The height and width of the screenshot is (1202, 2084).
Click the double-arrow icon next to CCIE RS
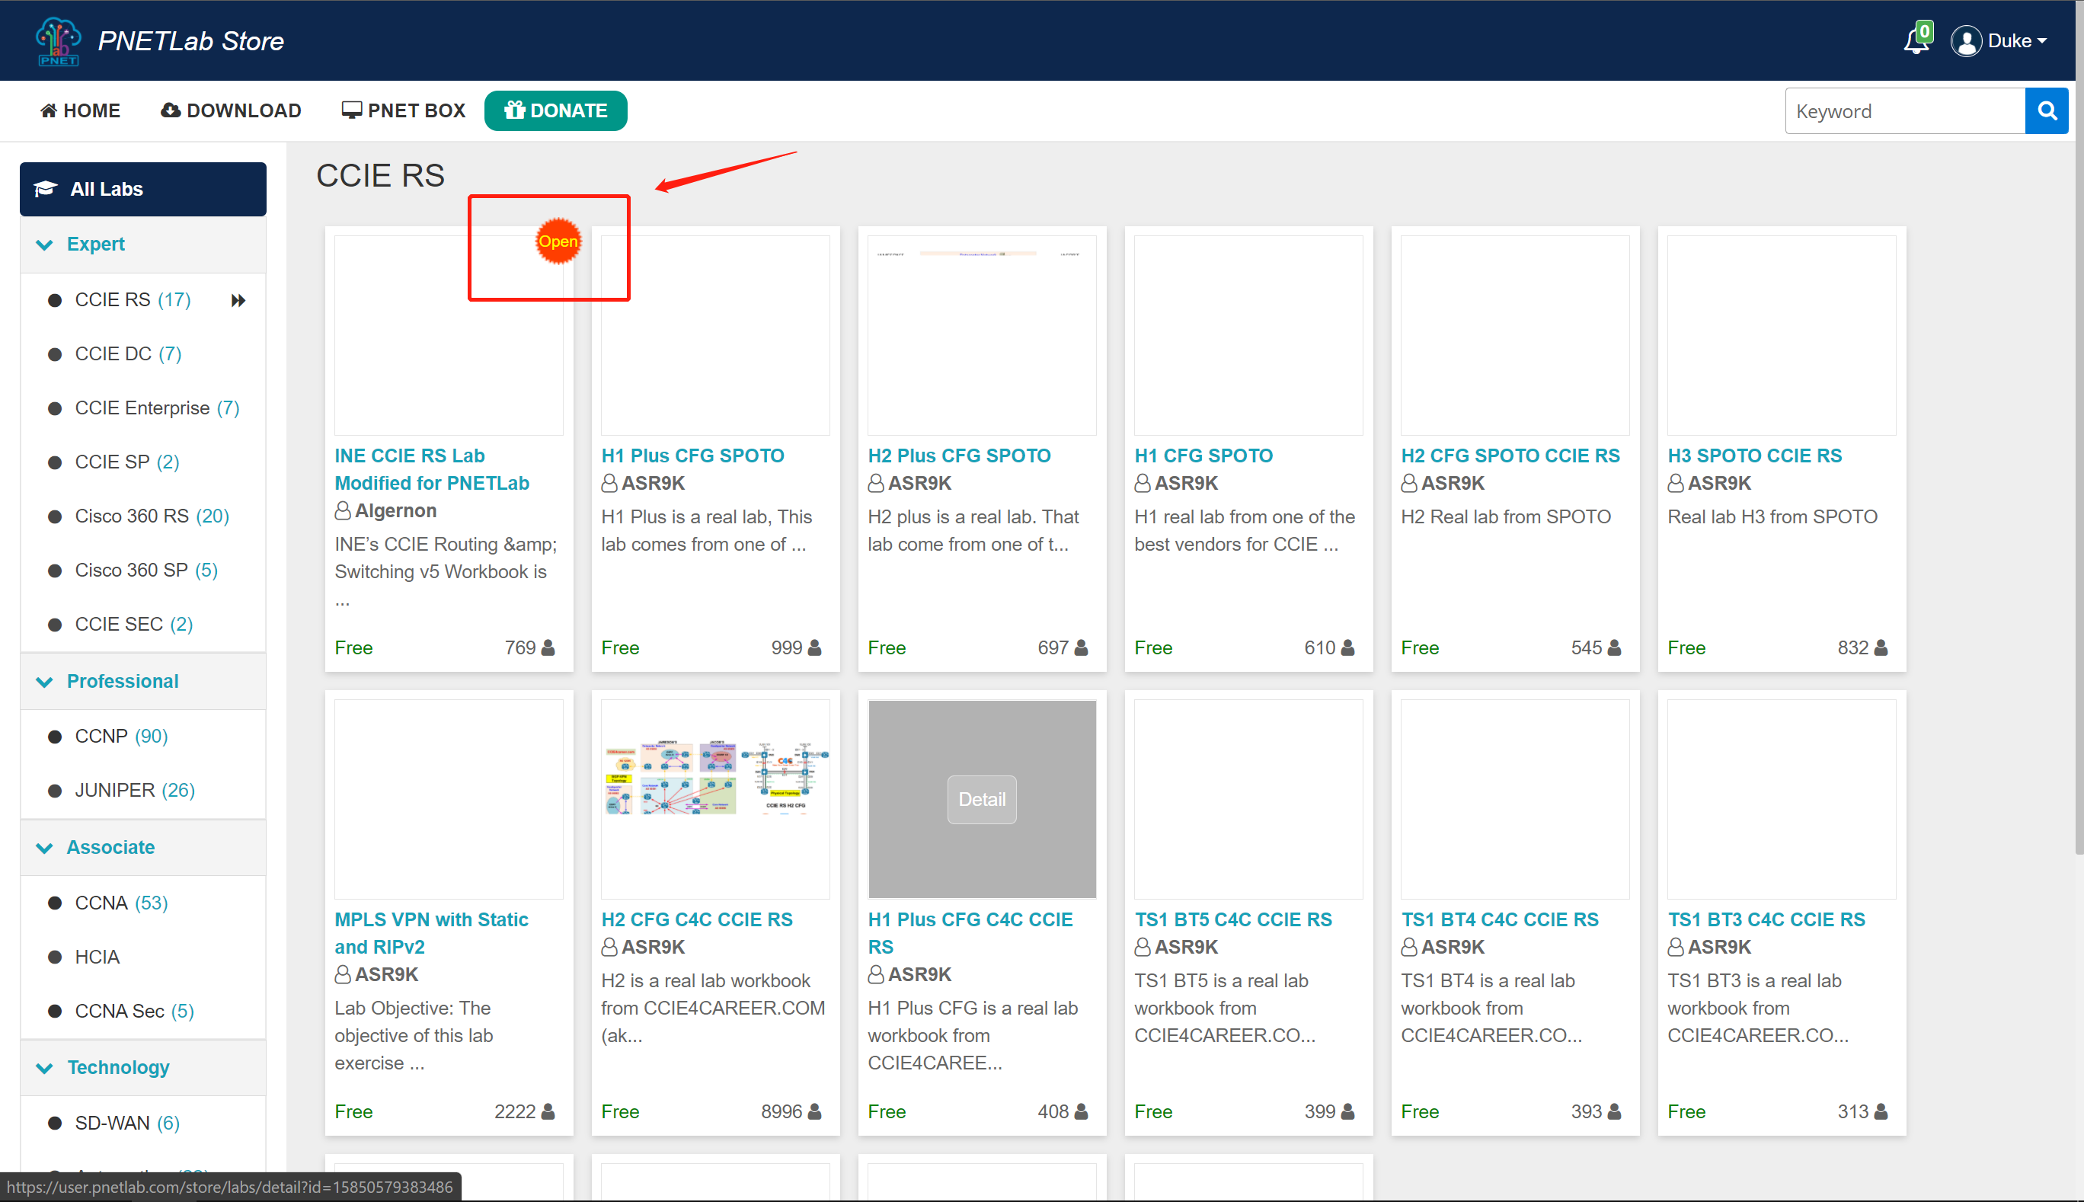[238, 299]
